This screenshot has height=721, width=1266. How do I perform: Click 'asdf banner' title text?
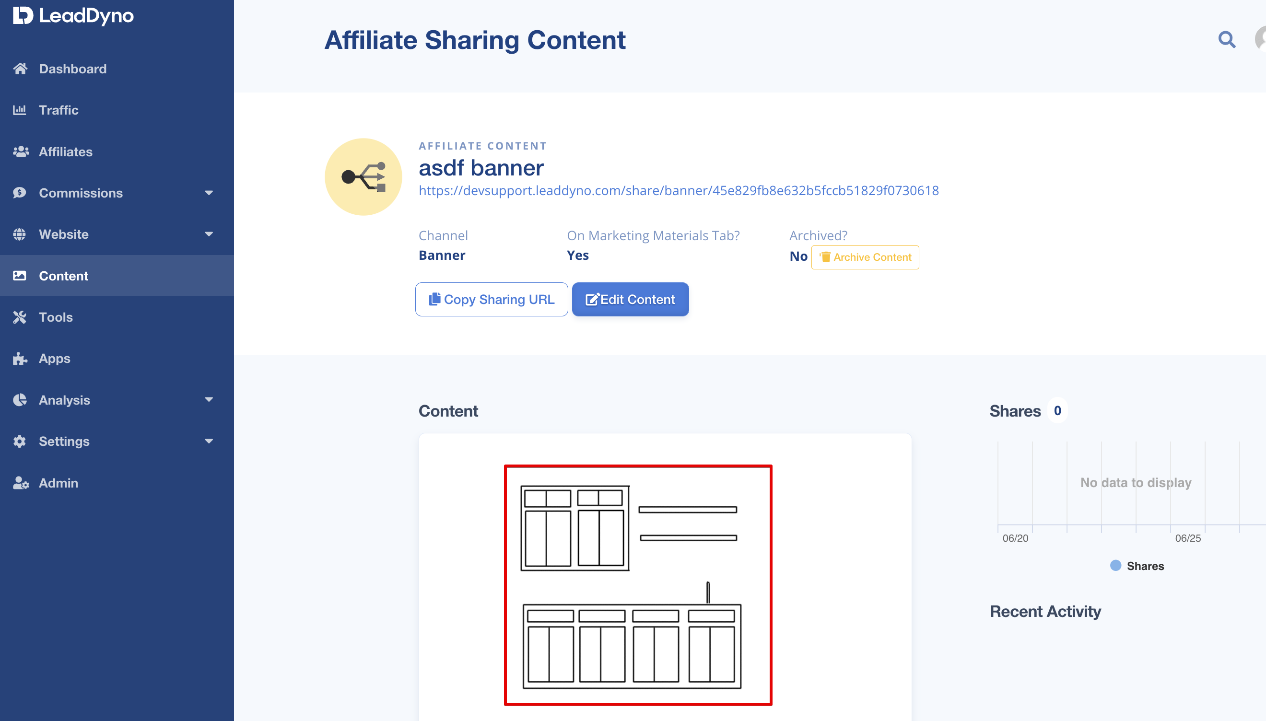[481, 168]
